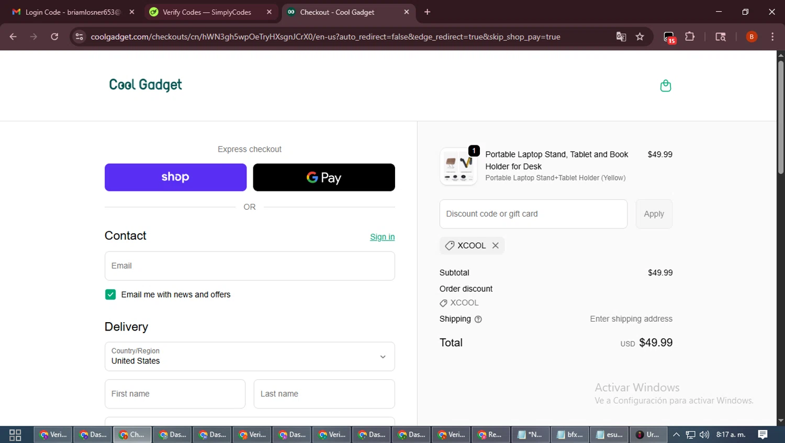This screenshot has height=443, width=785.
Task: Go back to previous page
Action: coord(13,37)
